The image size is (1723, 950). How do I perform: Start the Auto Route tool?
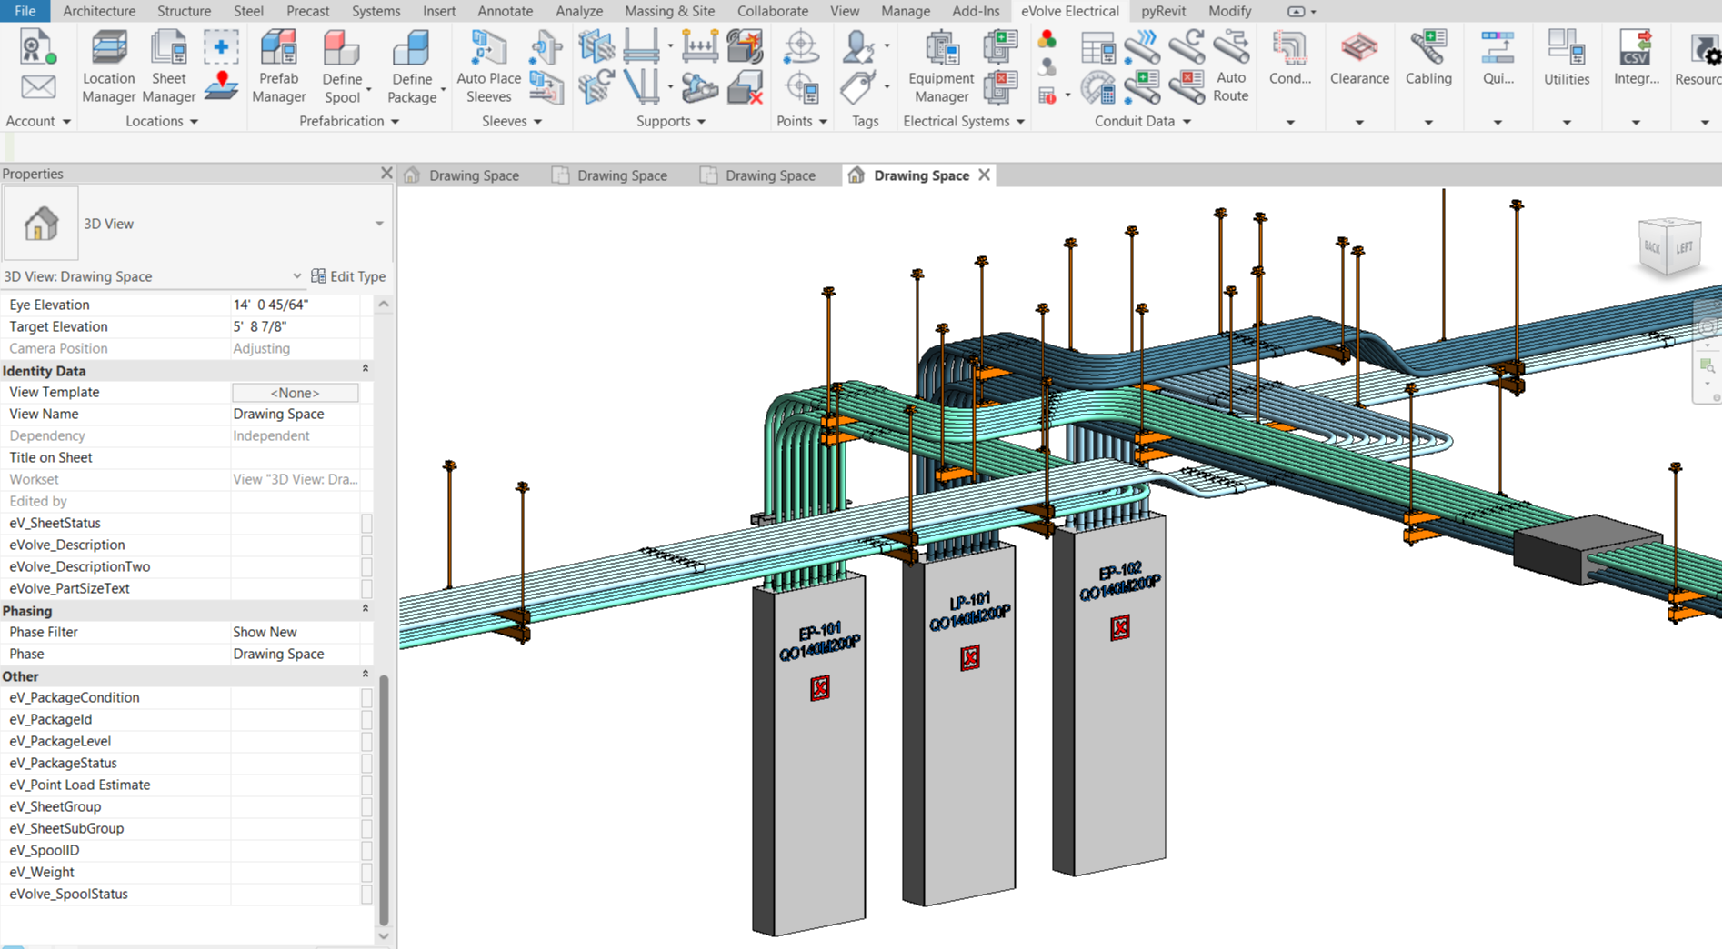tap(1230, 66)
